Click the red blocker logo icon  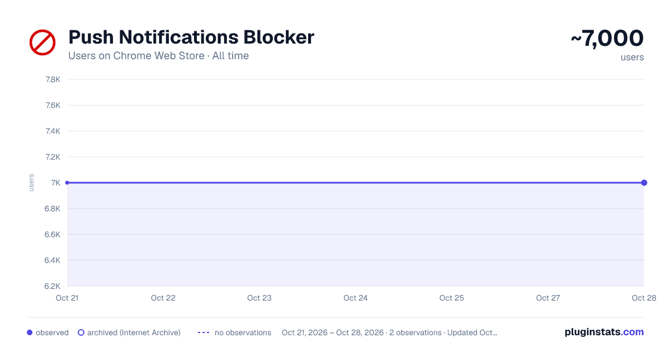click(42, 42)
